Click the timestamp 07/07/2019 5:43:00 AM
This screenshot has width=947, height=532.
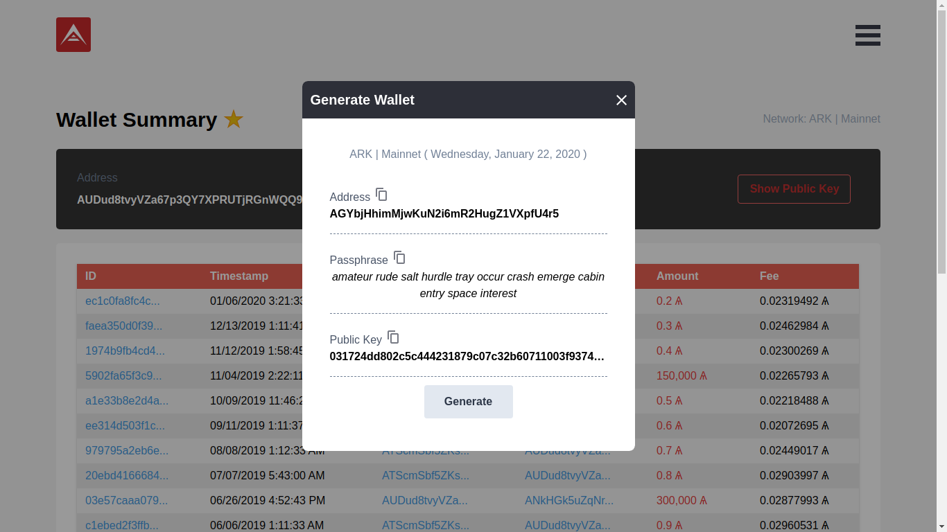tap(268, 476)
